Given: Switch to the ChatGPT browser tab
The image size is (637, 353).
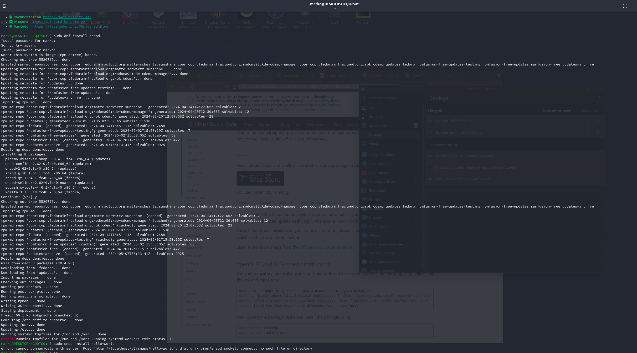Looking at the screenshot, I should tap(418, 75).
